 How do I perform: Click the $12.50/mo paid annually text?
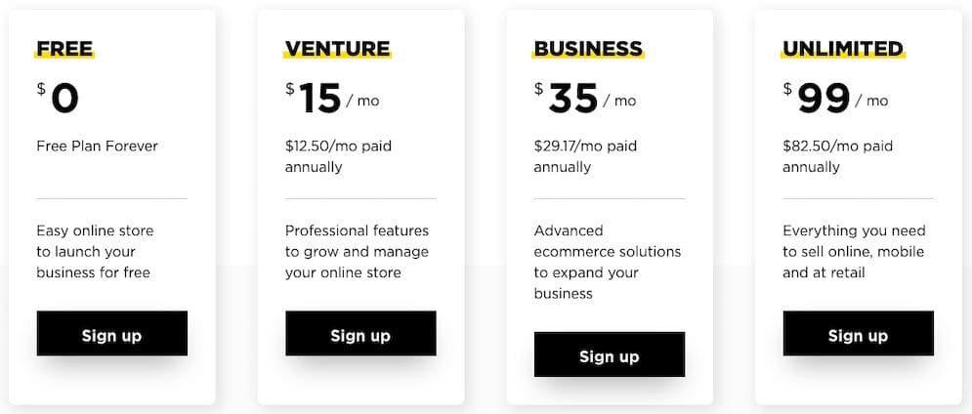click(338, 157)
